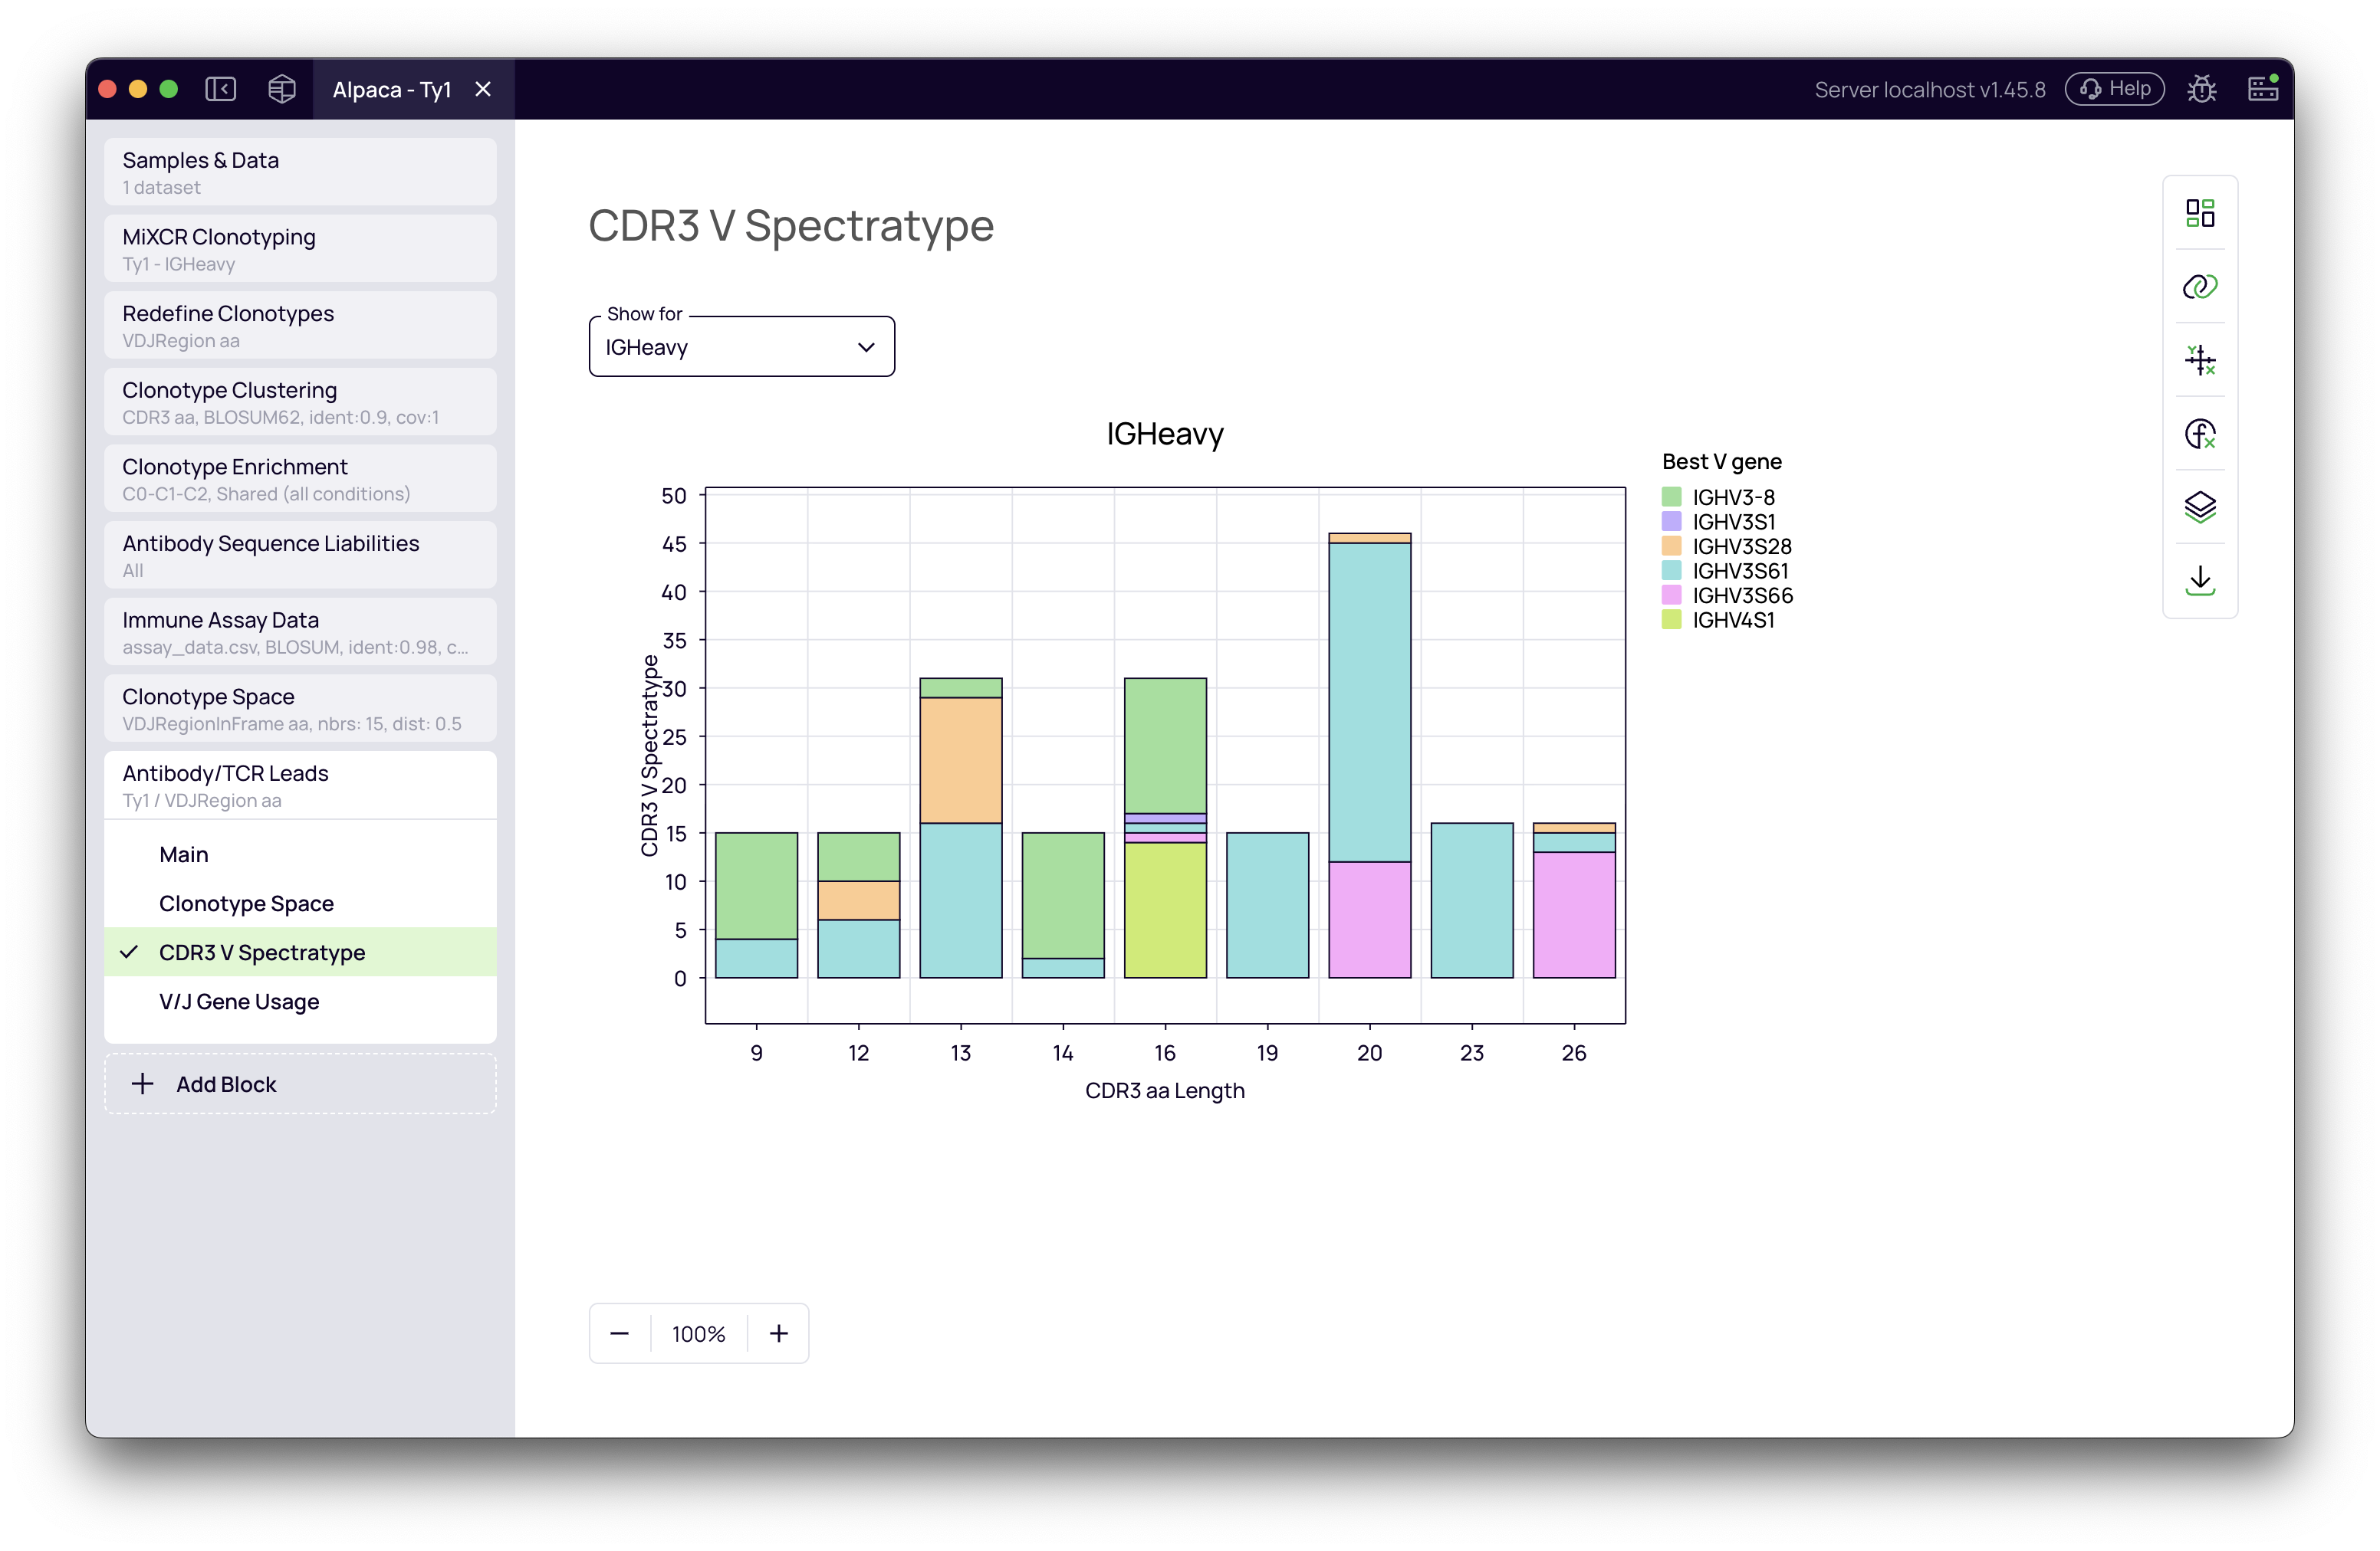Viewport: 2380px width, 1551px height.
Task: Open the axes settings icon
Action: tap(2199, 359)
